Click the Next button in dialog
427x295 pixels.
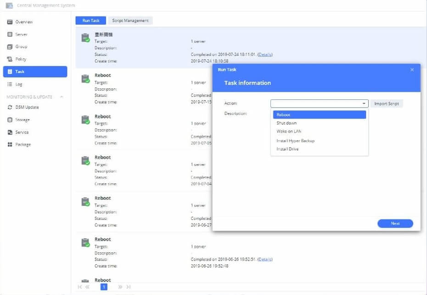point(395,224)
